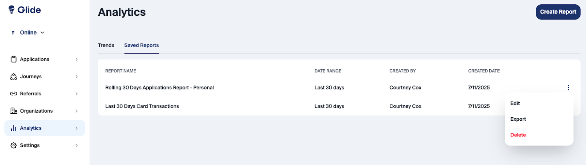The height and width of the screenshot is (165, 586).
Task: Click the Referrals link icon
Action: tap(14, 94)
